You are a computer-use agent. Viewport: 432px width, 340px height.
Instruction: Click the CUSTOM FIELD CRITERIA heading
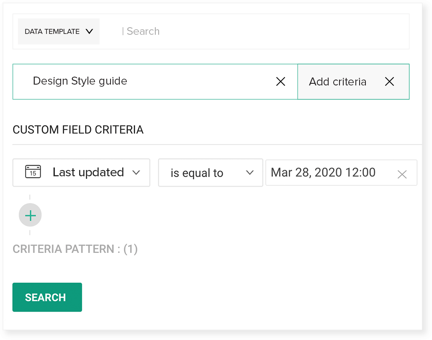[x=78, y=130]
